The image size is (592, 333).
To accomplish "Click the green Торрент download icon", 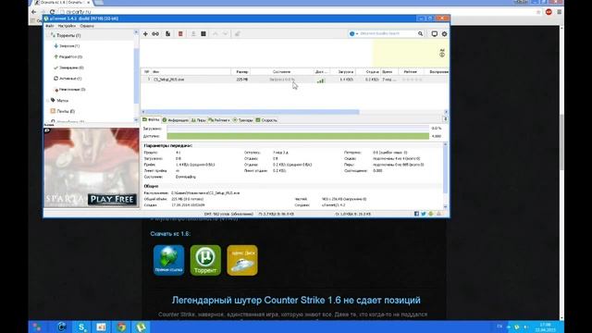I will [x=205, y=260].
